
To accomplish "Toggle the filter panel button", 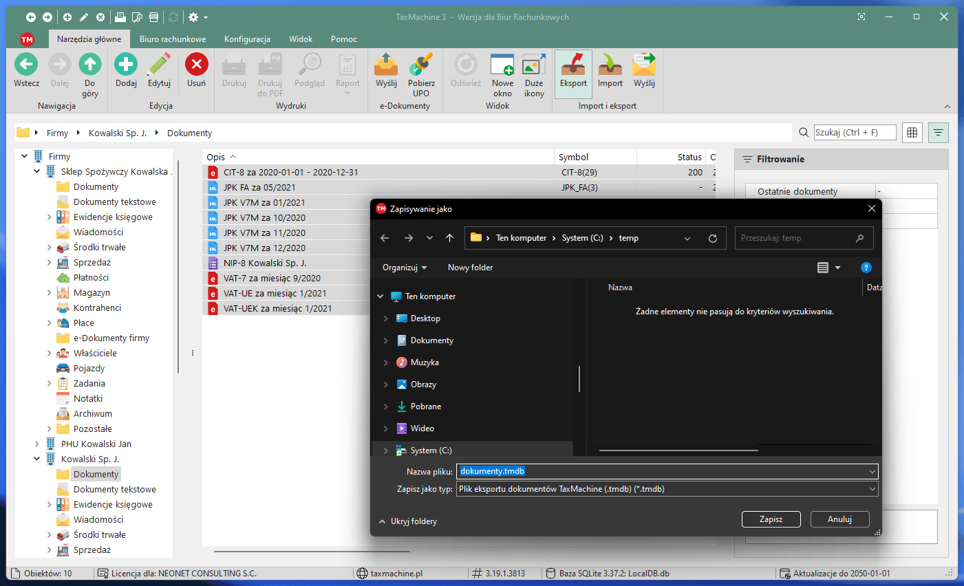I will (938, 133).
